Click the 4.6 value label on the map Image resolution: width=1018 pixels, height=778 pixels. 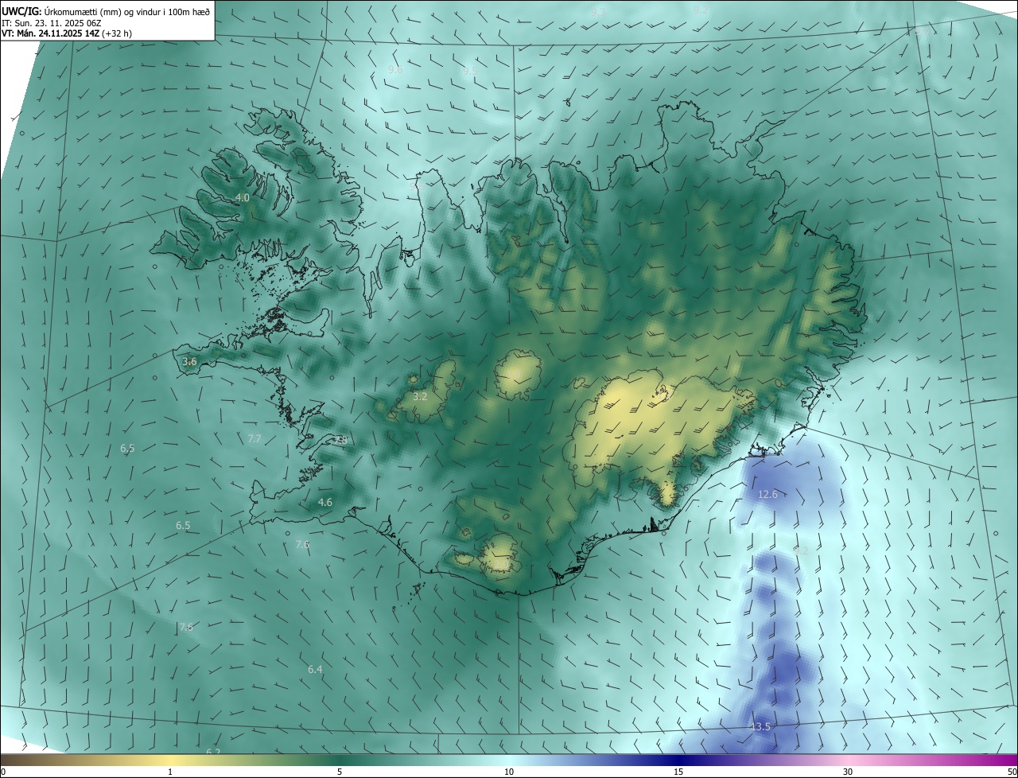pyautogui.click(x=325, y=503)
